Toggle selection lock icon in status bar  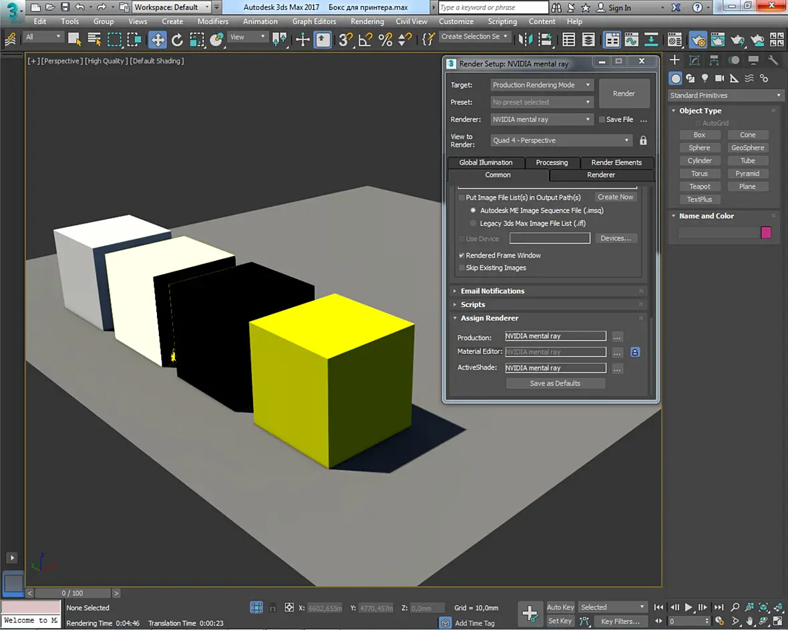(273, 607)
